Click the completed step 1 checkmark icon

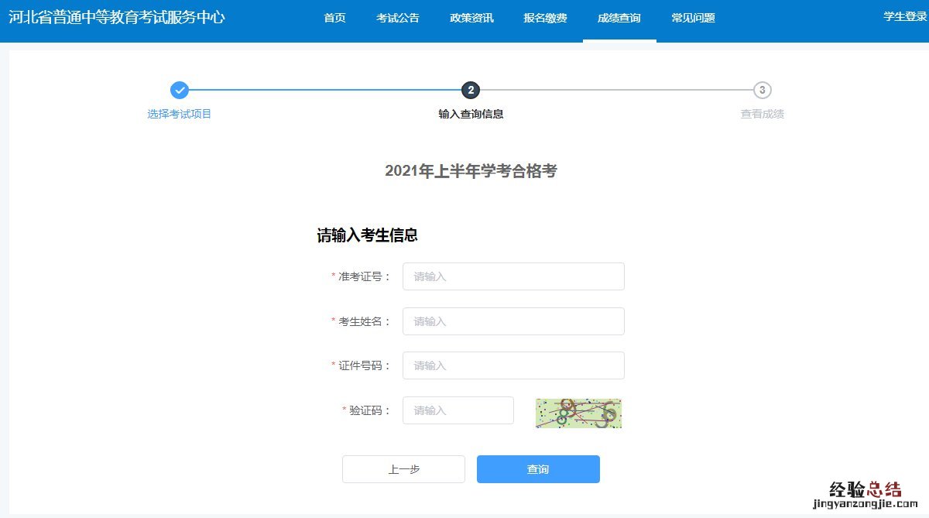tap(179, 91)
